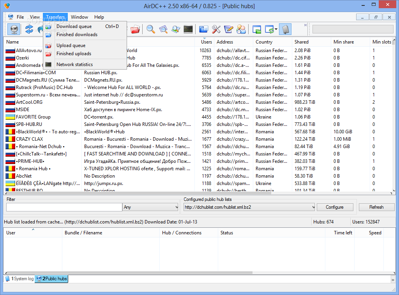399x295 pixels.
Task: Expand toolbar overflow chevron
Action: coord(305,25)
